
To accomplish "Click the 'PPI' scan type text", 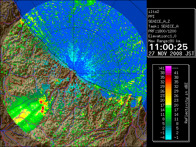I will tap(151, 17).
